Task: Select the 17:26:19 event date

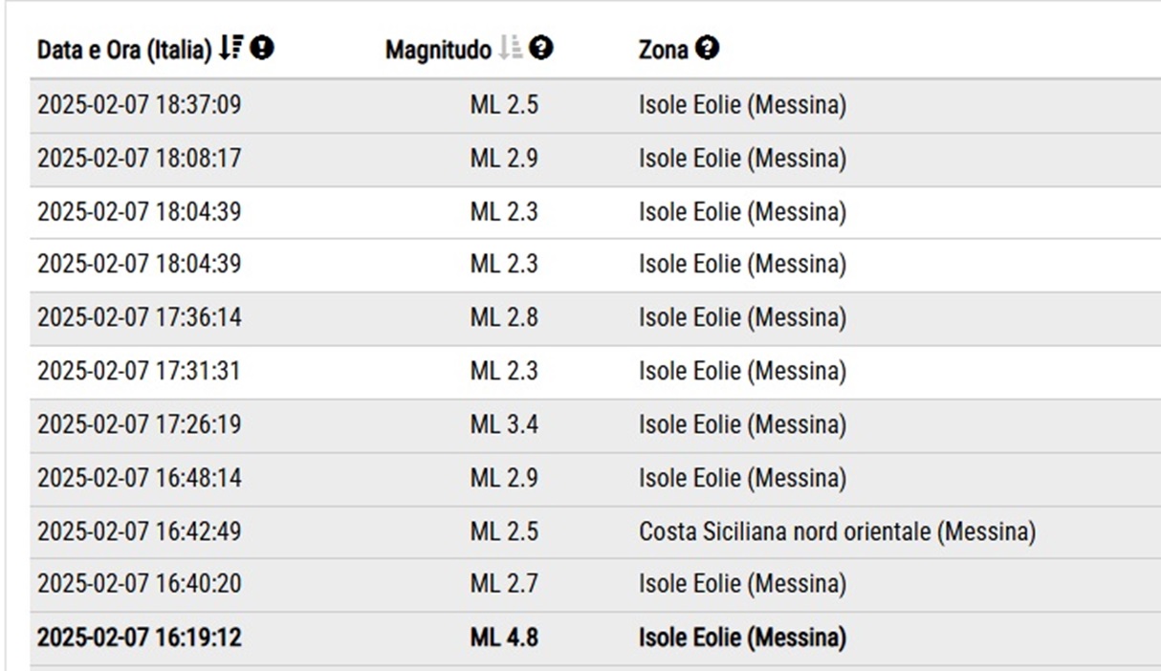Action: (x=139, y=424)
